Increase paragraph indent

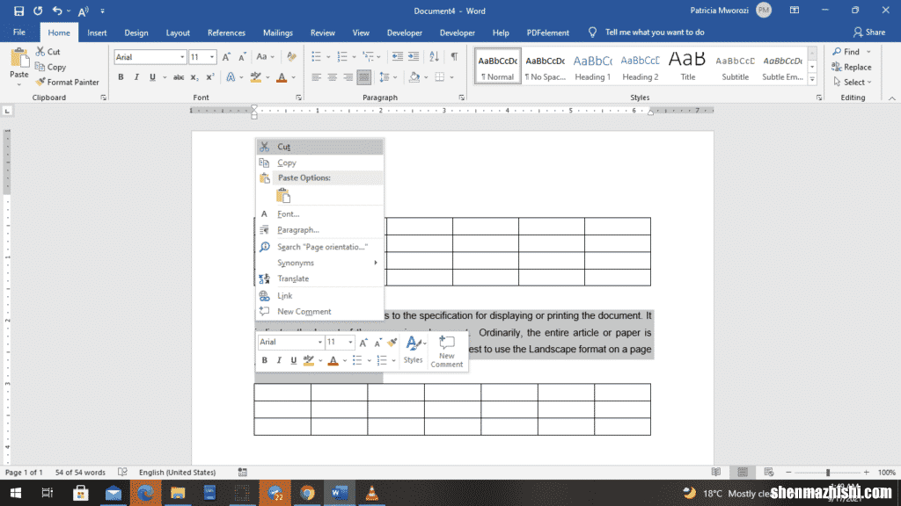click(x=414, y=57)
